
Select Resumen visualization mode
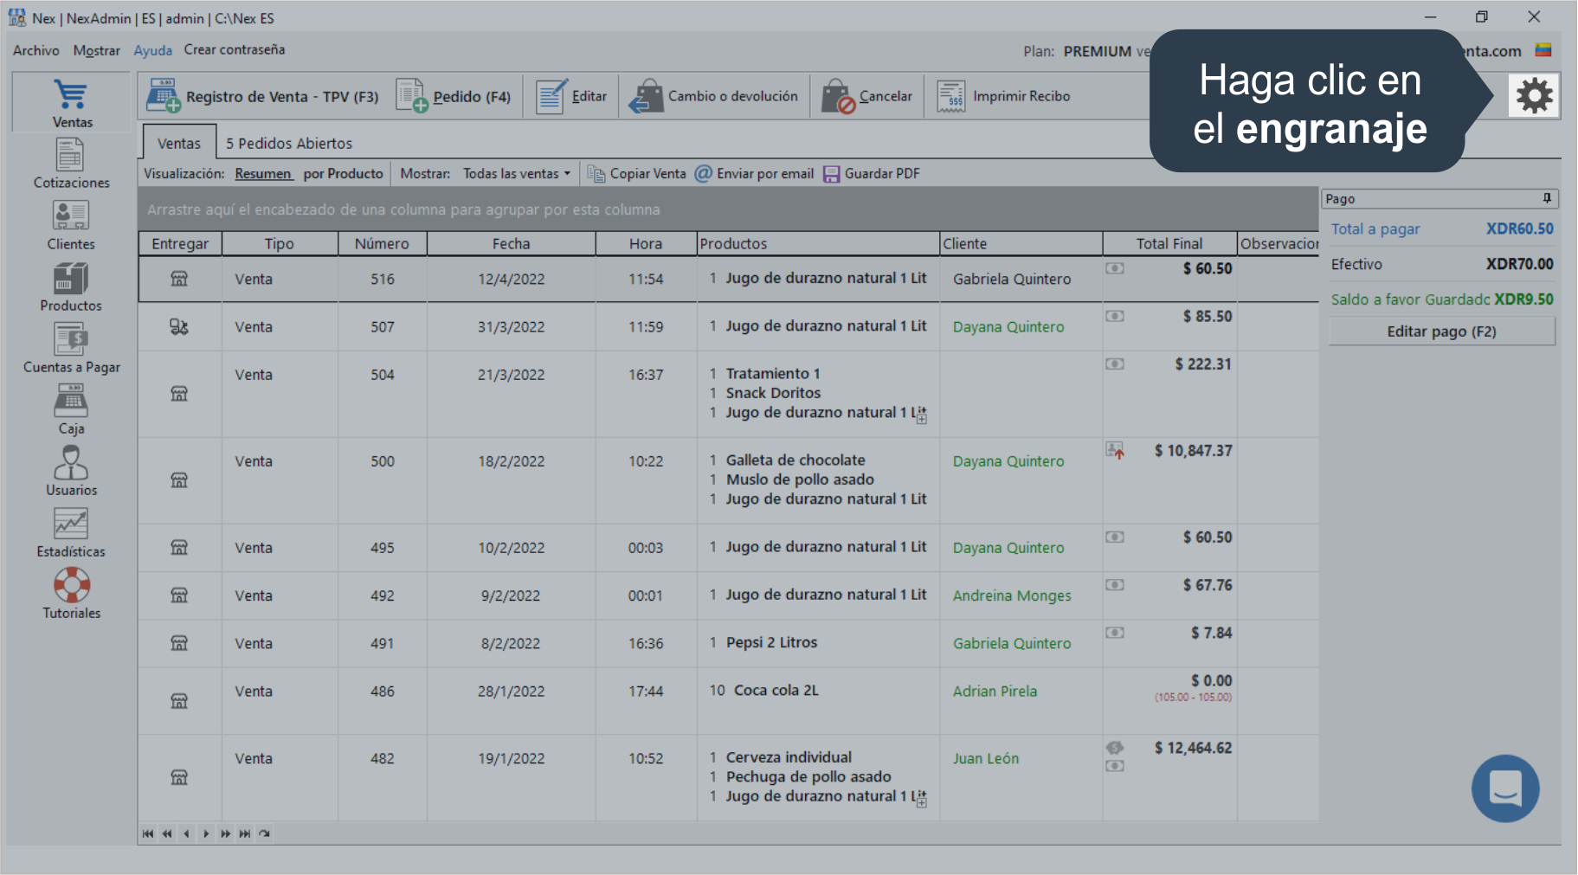pos(263,174)
